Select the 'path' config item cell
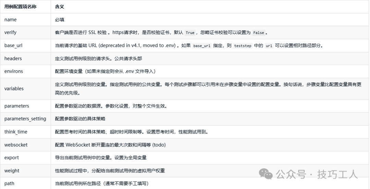The height and width of the screenshot is (189, 370). pos(25,183)
